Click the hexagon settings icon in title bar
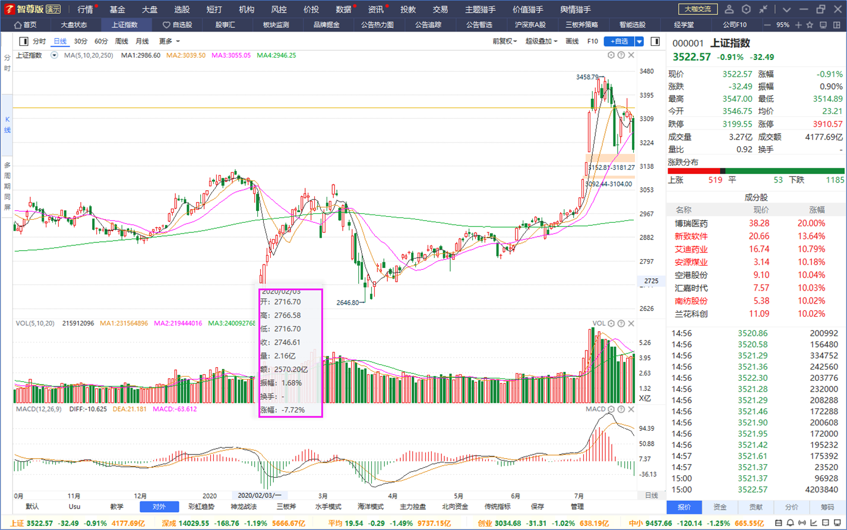Image resolution: width=847 pixels, height=530 pixels. (x=747, y=10)
